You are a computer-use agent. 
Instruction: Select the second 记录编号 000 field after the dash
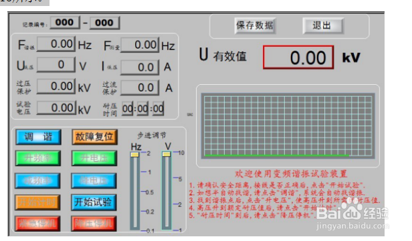click(x=105, y=23)
